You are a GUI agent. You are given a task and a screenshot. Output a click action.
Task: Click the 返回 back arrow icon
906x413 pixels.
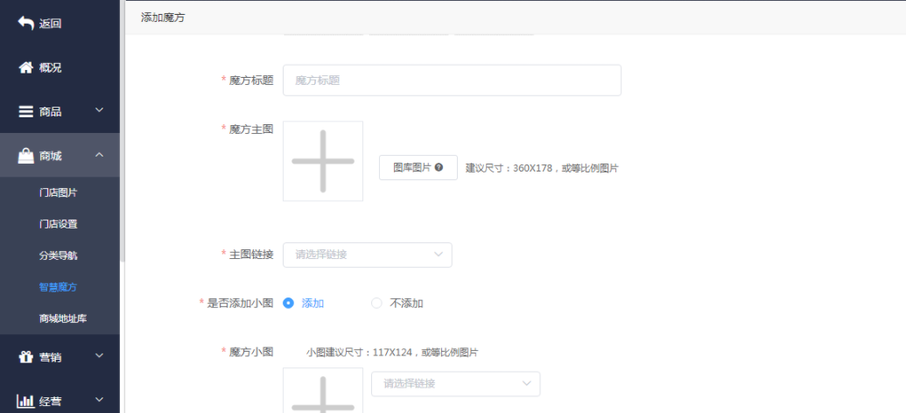pyautogui.click(x=25, y=23)
